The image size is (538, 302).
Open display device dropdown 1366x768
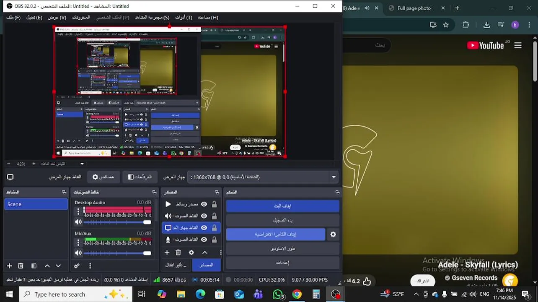click(263, 177)
